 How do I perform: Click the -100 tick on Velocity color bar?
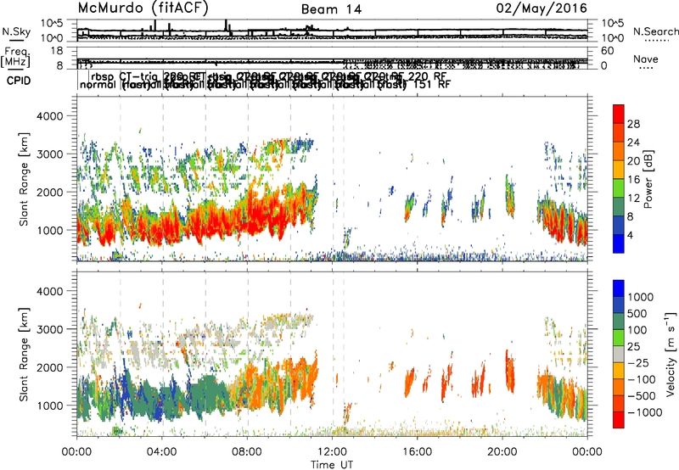pos(642,379)
